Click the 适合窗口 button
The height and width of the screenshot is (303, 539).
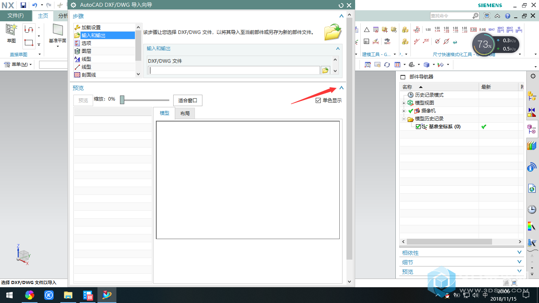(x=188, y=101)
